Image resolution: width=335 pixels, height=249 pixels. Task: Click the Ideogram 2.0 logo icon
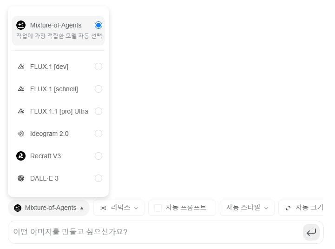pyautogui.click(x=21, y=134)
